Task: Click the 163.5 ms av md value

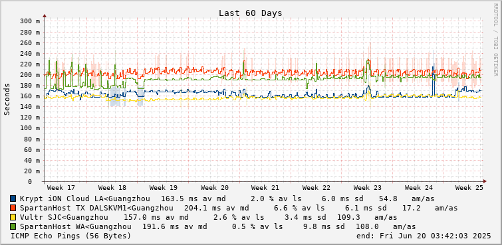Action: [193, 199]
